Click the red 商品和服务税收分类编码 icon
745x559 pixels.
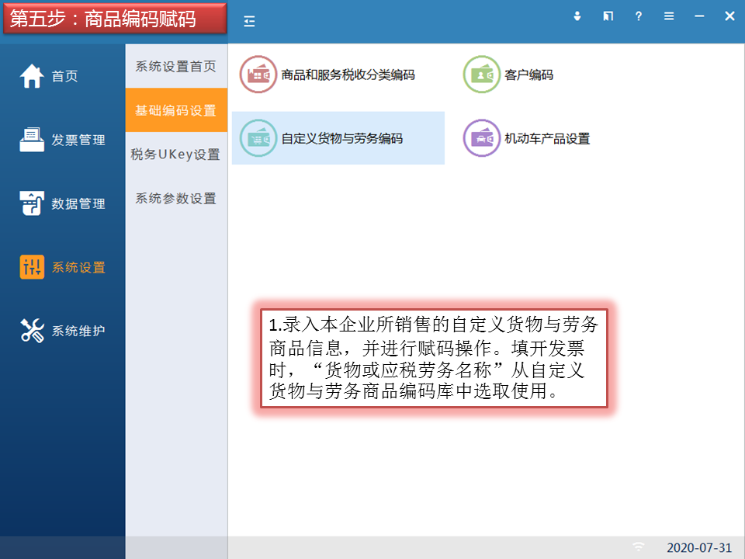[258, 75]
